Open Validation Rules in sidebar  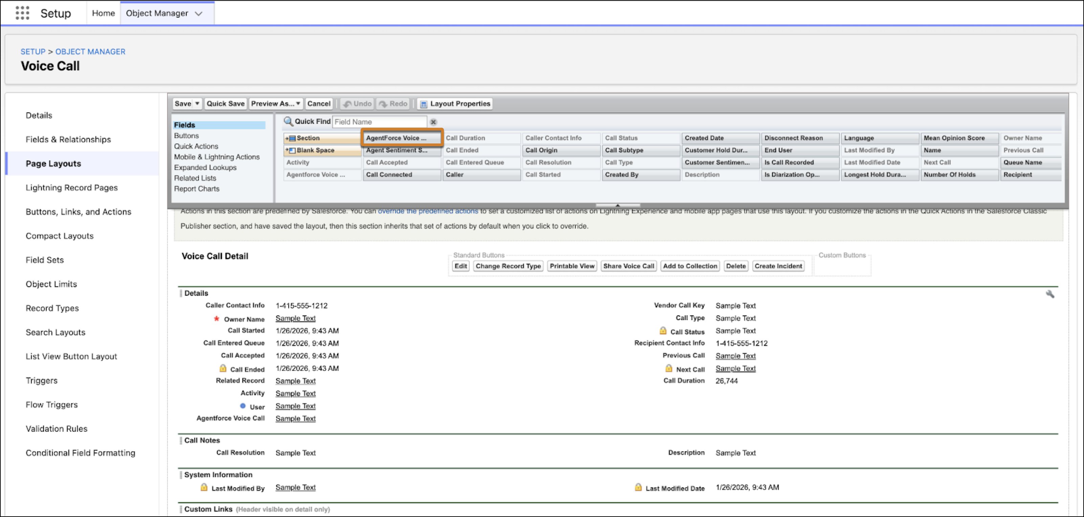[x=57, y=429]
